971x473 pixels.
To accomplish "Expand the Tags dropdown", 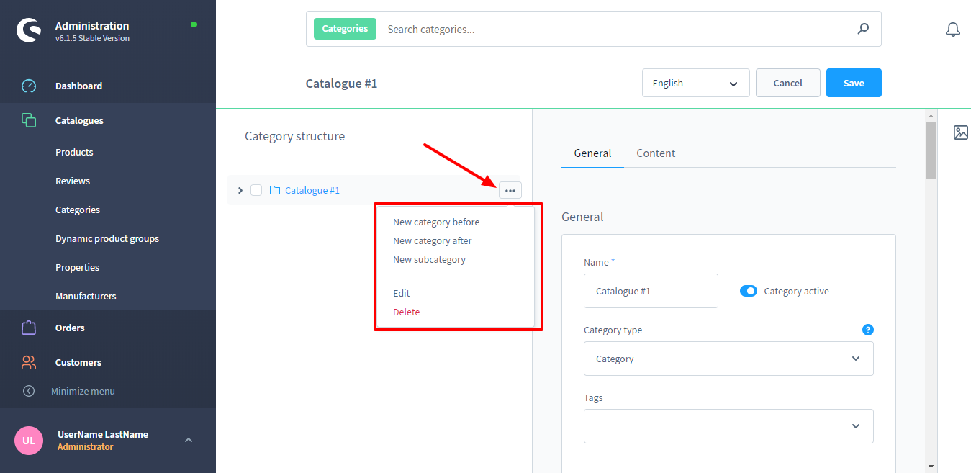I will pos(728,426).
